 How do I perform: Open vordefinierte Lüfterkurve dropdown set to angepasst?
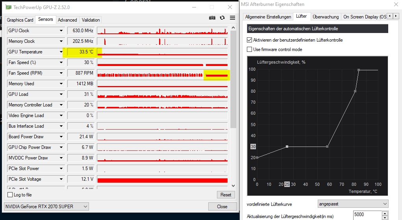click(x=353, y=204)
